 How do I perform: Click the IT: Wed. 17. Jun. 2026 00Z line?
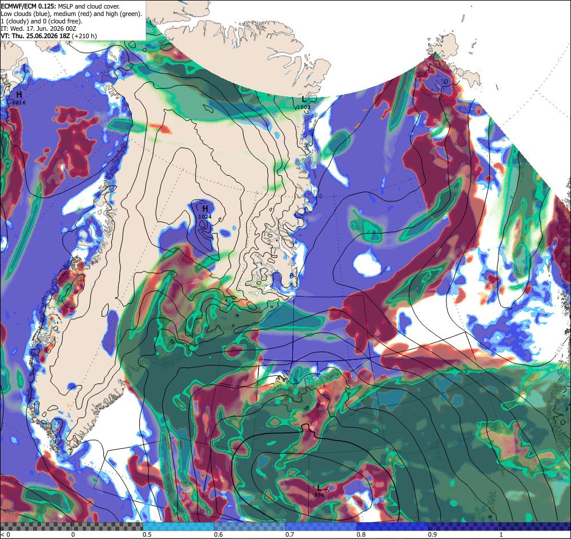39,29
